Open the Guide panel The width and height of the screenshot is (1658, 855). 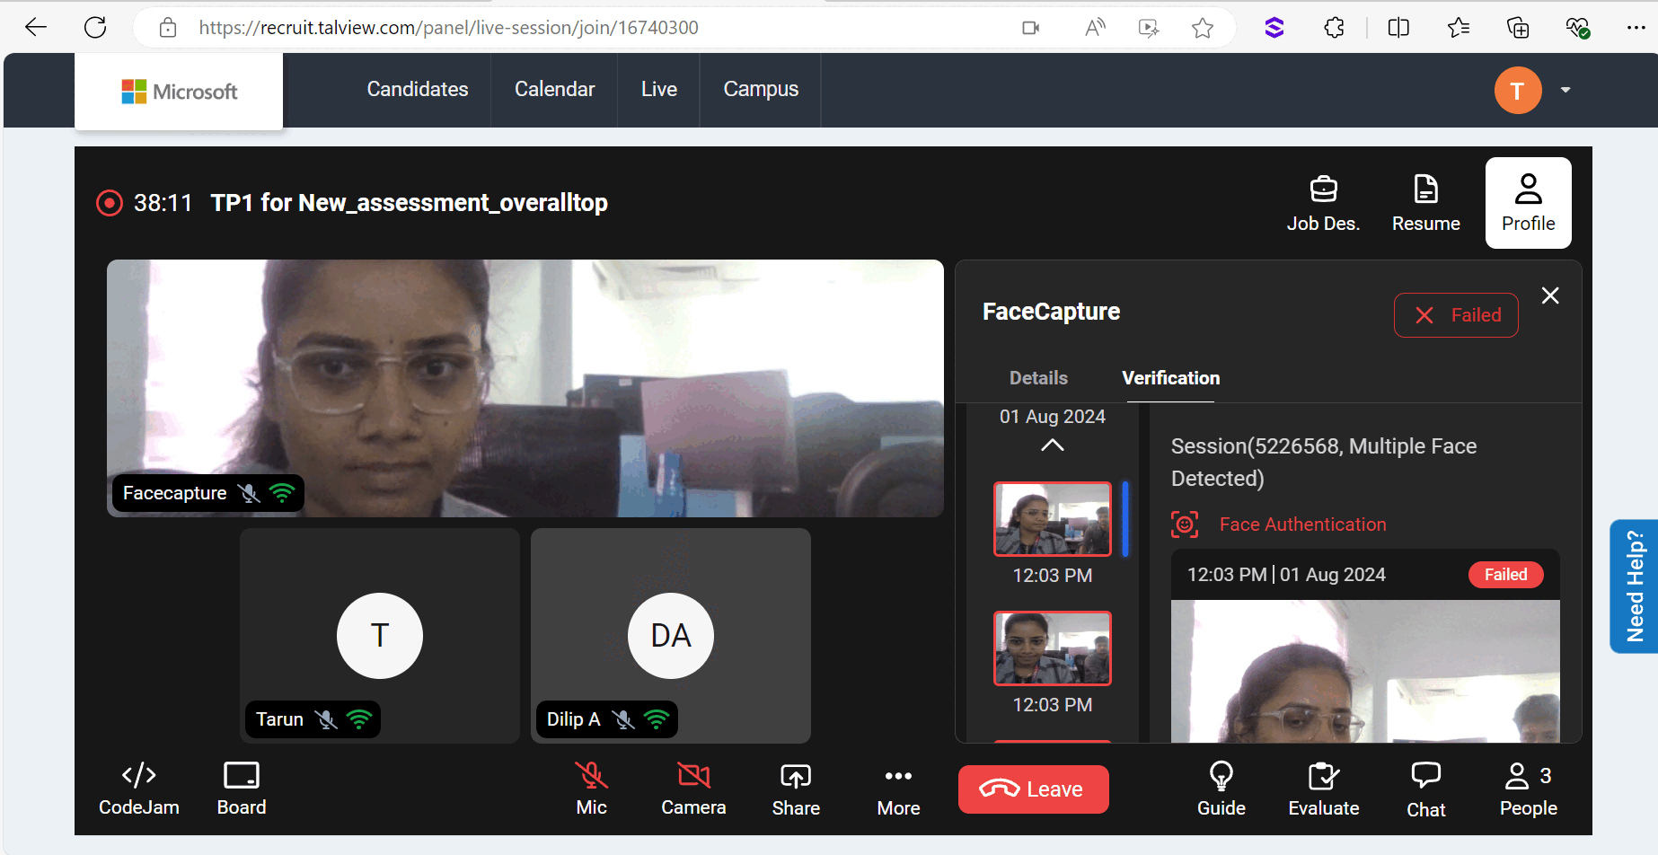coord(1221,789)
